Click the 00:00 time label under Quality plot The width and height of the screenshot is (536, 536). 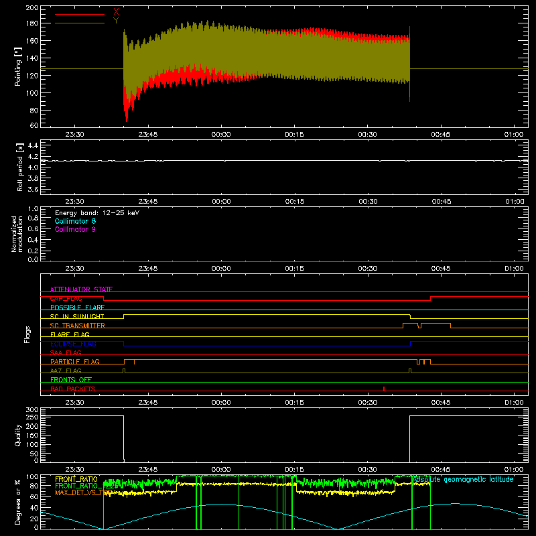(221, 470)
